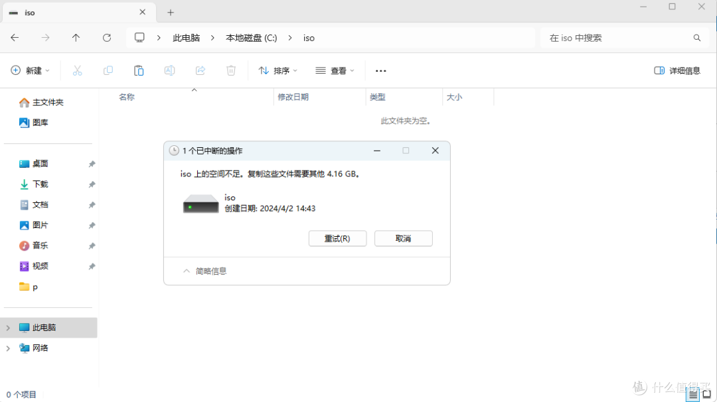Open 图库 in the sidebar
Screen dimensions: 717x402
(33, 123)
